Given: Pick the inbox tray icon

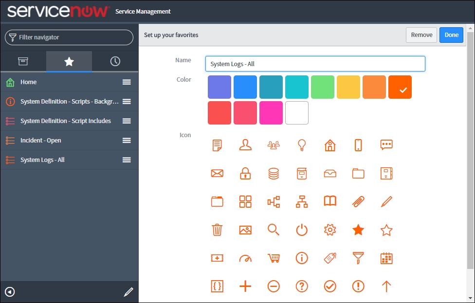Looking at the screenshot, I should pos(330,174).
